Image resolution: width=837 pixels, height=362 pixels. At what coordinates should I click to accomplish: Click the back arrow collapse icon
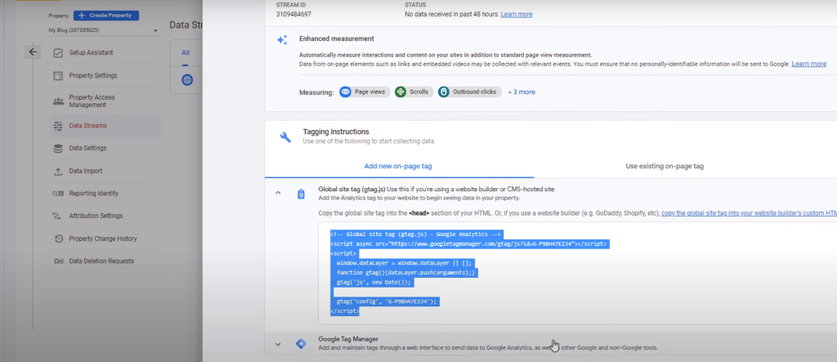(33, 51)
